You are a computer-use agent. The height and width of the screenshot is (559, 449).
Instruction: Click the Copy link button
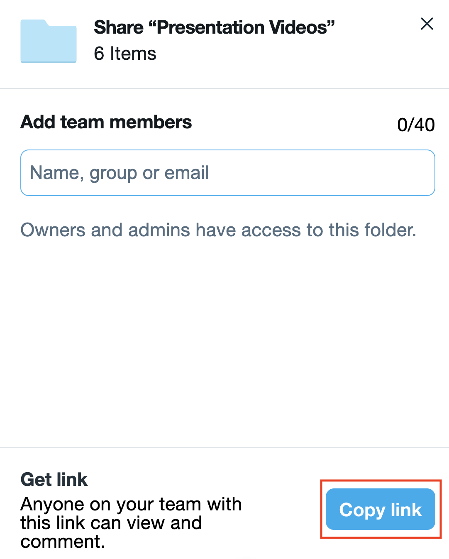click(x=380, y=509)
